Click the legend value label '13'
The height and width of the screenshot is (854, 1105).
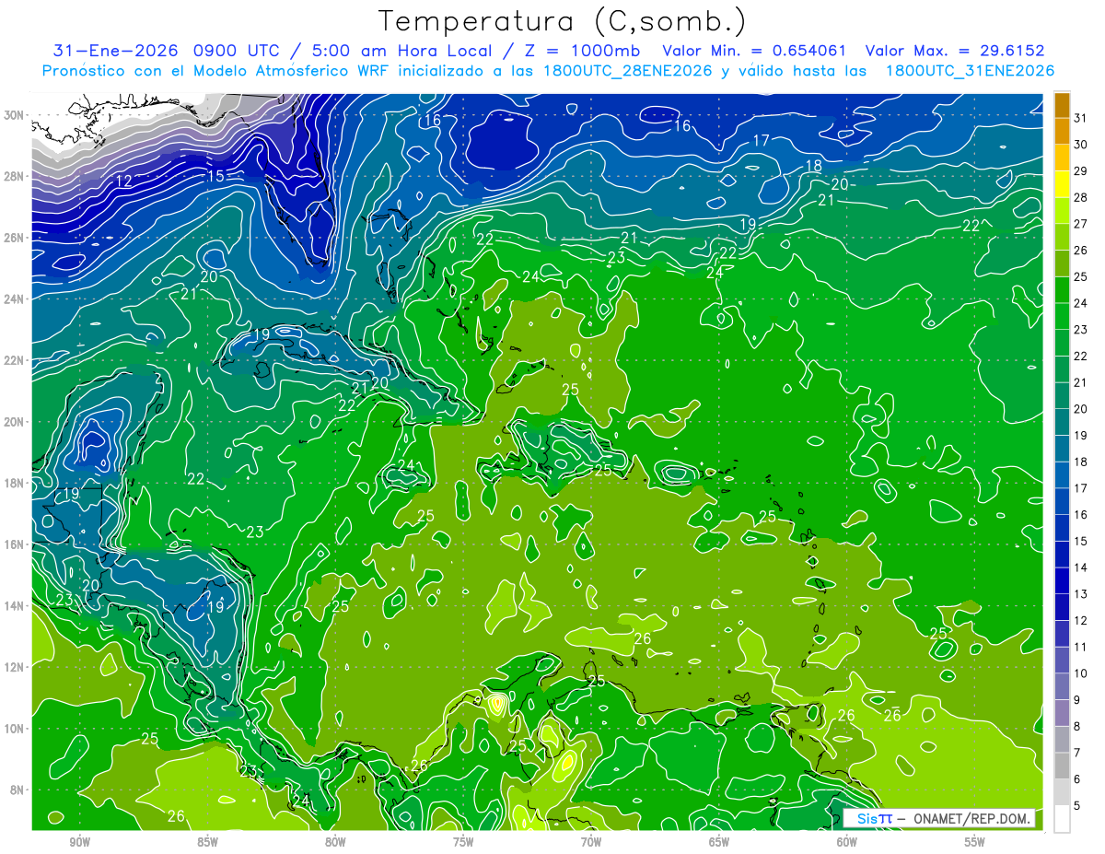(x=1080, y=594)
